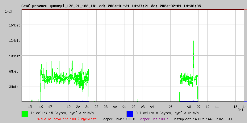Click the graph title 'Graf provozu quesmpl_172_21_108_181'
This screenshot has height=123, width=247.
59,6
